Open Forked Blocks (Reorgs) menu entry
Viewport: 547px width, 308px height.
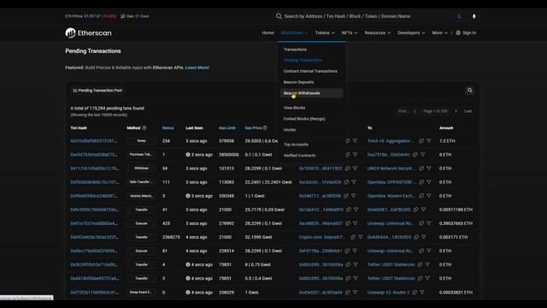[304, 119]
